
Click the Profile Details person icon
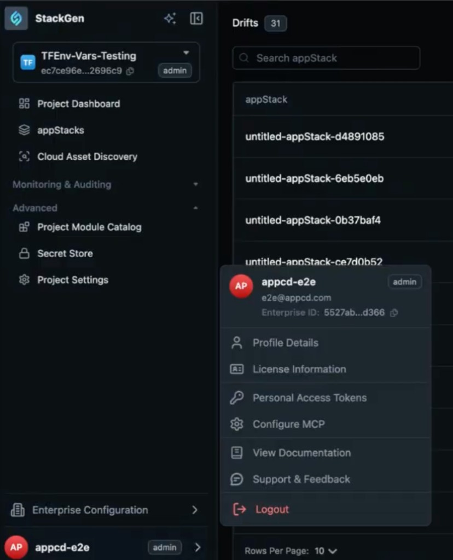(x=236, y=342)
